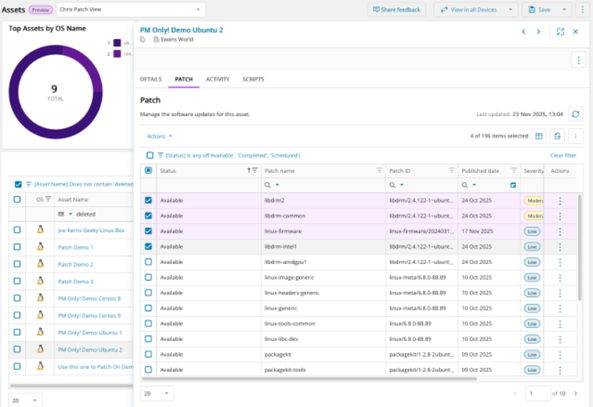Click the export patch grid icon
Viewport: 593px width, 407px height.
[557, 136]
